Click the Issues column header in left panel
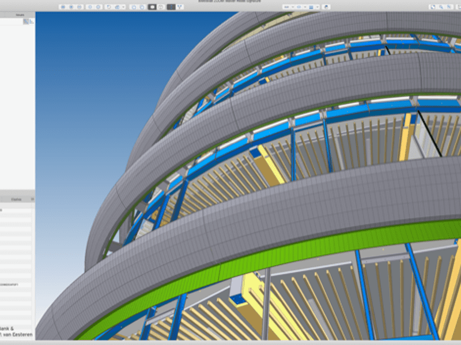The width and height of the screenshot is (461, 345). [20, 15]
